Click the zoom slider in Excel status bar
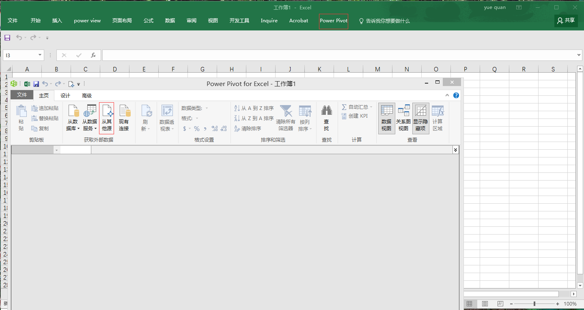 (534, 304)
